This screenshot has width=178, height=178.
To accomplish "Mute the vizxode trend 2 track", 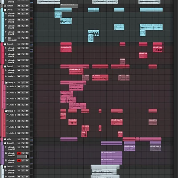I will tap(27, 70).
